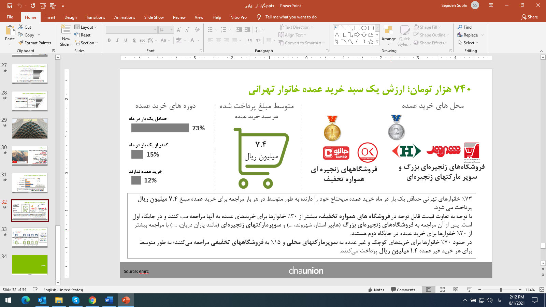
Task: Switch to Normal view button
Action: (429, 290)
